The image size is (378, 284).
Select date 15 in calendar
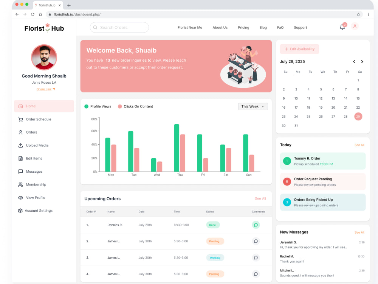(358, 98)
